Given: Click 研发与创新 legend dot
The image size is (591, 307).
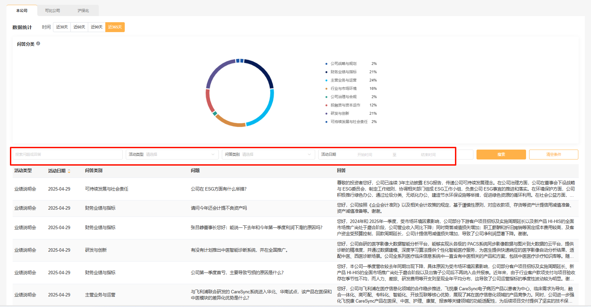Looking at the screenshot, I should tap(326, 113).
